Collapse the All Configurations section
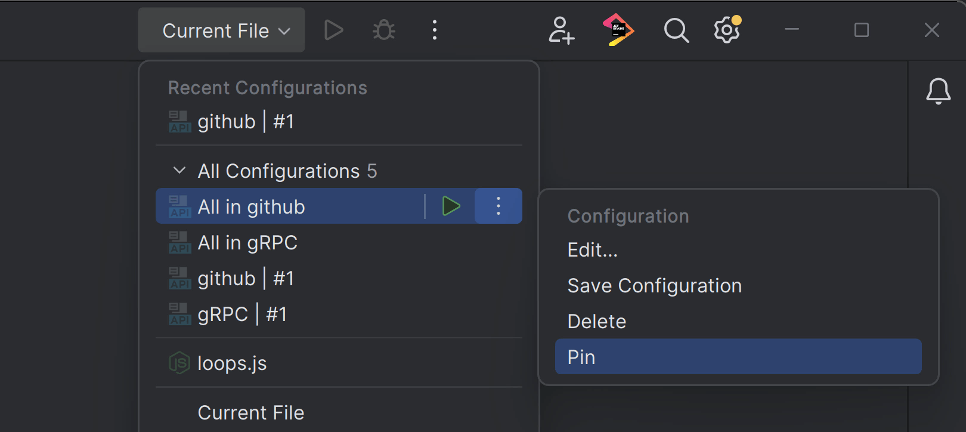The image size is (966, 432). pyautogui.click(x=179, y=171)
